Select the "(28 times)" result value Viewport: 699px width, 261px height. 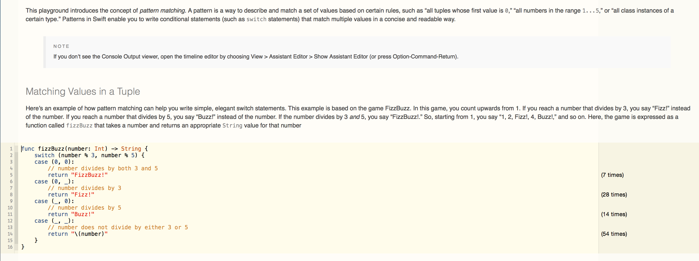pyautogui.click(x=614, y=194)
